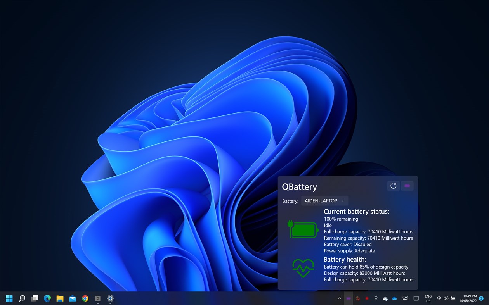This screenshot has width=489, height=305.
Task: Open the AIDEN-LAPTOP battery dropdown
Action: [324, 200]
